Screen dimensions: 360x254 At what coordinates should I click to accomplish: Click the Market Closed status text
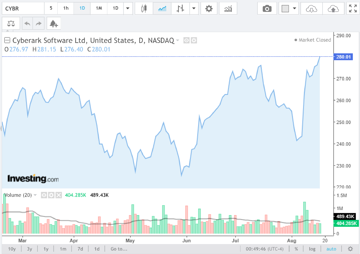click(315, 40)
